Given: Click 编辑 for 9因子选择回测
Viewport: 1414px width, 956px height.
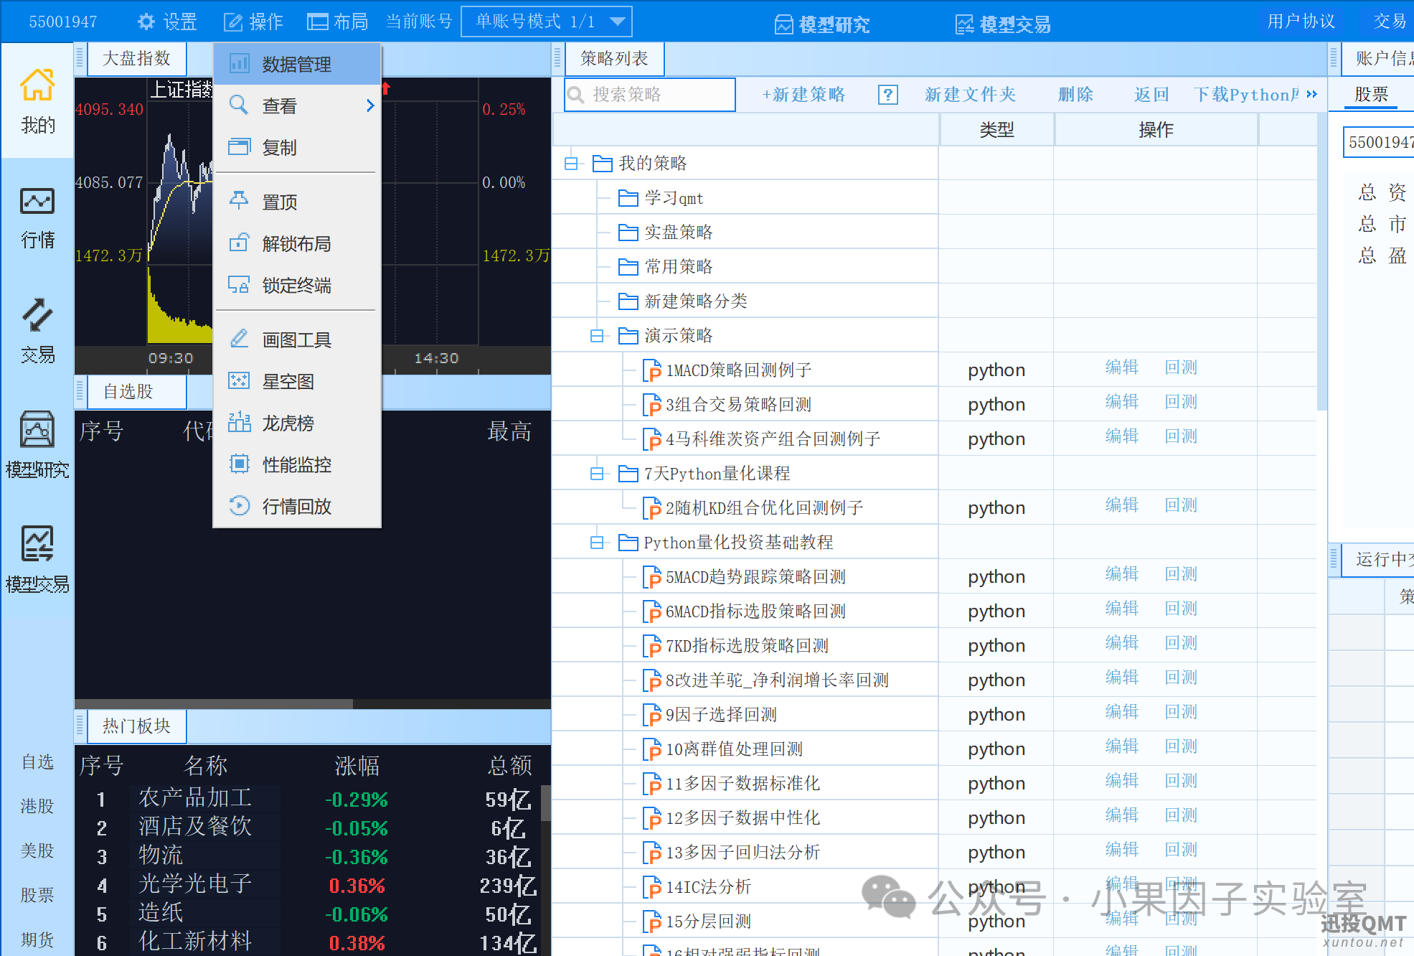Looking at the screenshot, I should point(1121,713).
